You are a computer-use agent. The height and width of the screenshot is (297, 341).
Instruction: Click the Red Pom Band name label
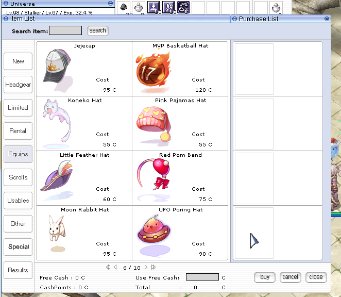coord(180,155)
